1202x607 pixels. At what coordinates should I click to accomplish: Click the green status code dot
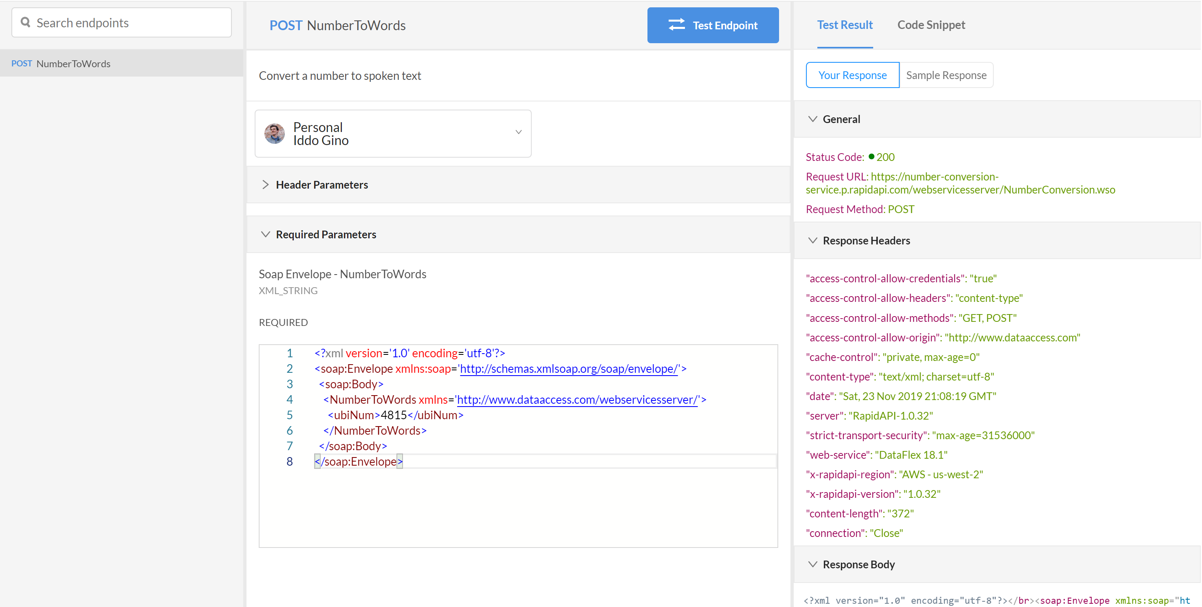pyautogui.click(x=871, y=157)
